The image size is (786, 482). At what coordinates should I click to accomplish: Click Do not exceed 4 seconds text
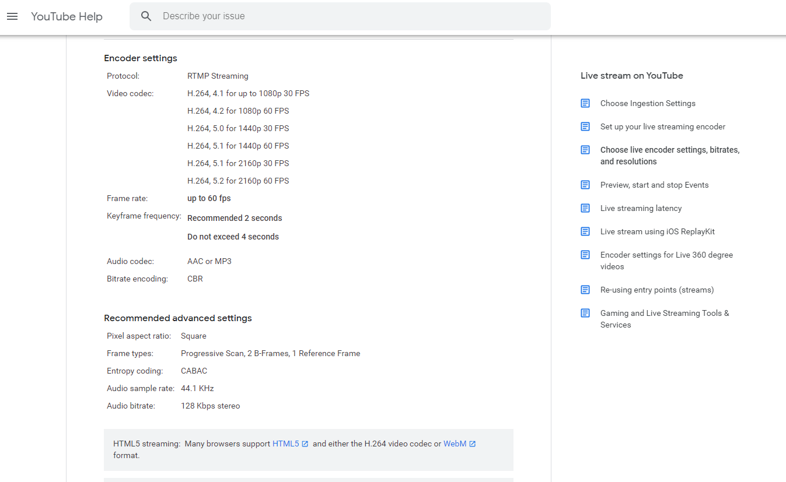(233, 237)
